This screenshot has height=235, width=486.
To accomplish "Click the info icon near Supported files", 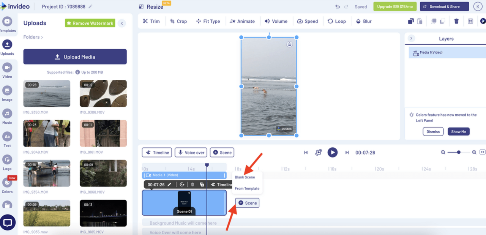I will pos(77,72).
